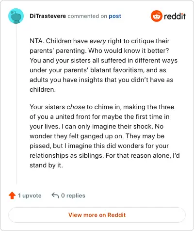Viewport: 194px width, 231px height.
Task: Open the DiTrastevere username profile
Action: tap(48, 16)
